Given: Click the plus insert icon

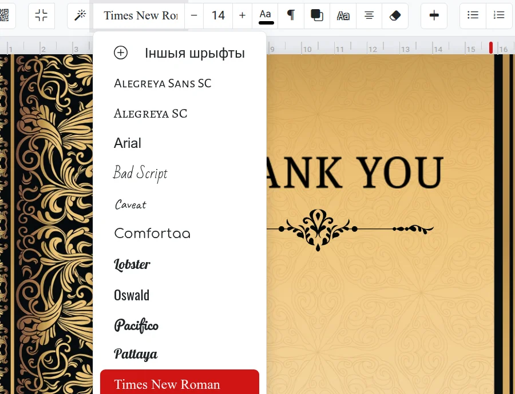Looking at the screenshot, I should (434, 15).
